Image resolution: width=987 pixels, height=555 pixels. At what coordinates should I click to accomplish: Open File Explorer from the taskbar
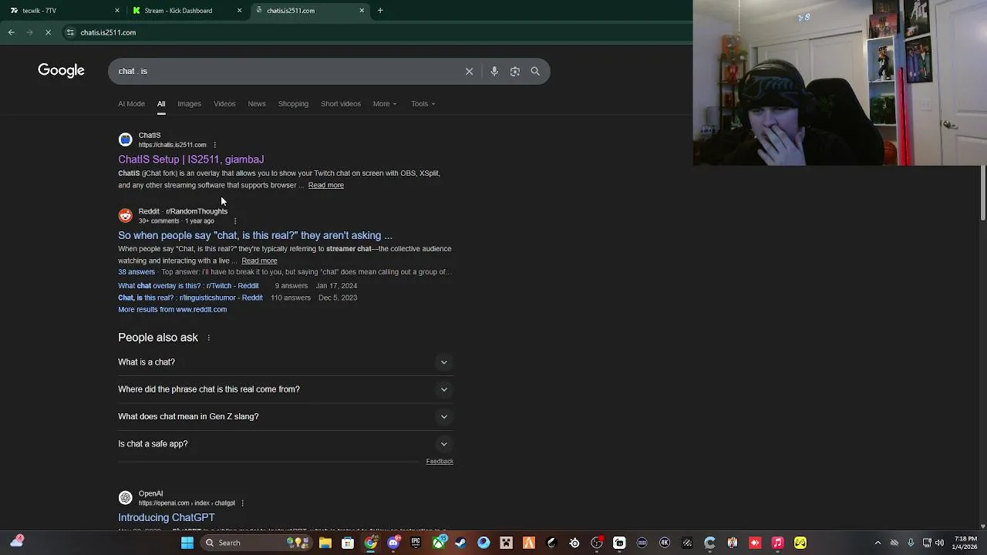click(x=325, y=543)
